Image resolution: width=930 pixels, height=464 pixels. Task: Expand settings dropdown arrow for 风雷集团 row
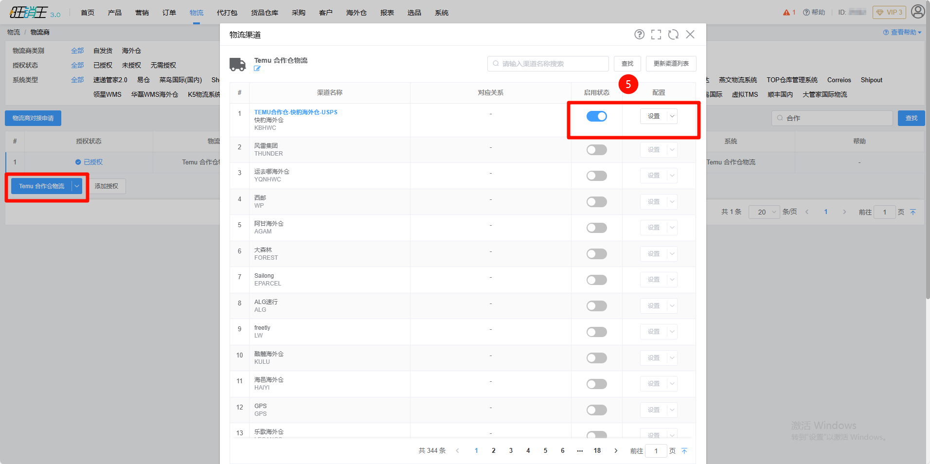672,150
